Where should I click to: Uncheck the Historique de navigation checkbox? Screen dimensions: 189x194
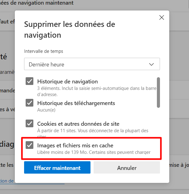coord(30,82)
